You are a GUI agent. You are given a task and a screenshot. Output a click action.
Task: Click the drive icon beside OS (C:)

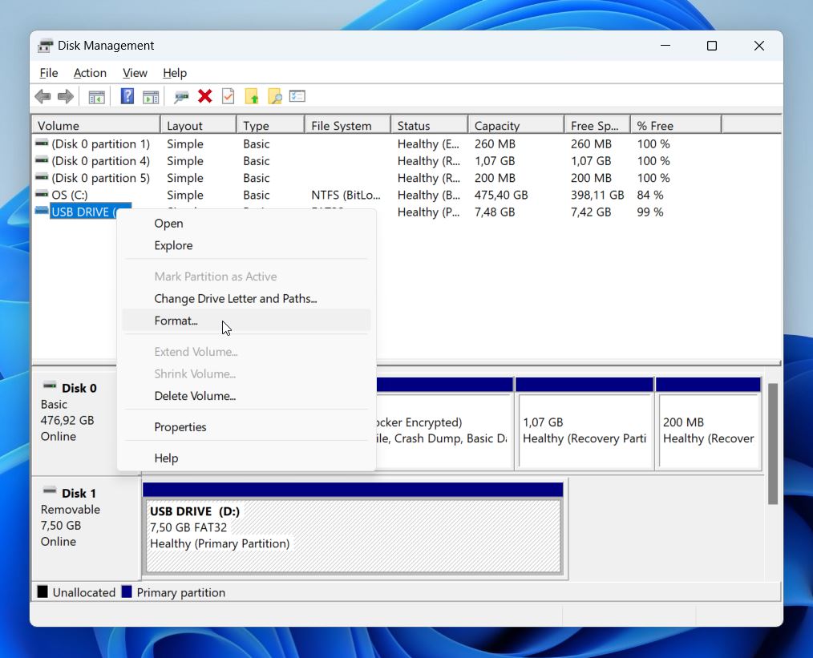click(42, 194)
